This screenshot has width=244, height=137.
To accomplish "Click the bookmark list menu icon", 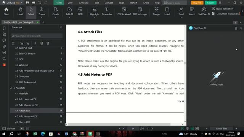I will point(13,43).
